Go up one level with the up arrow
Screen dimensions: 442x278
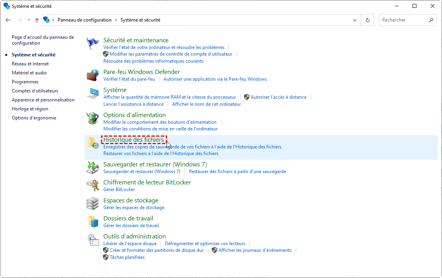coord(37,20)
